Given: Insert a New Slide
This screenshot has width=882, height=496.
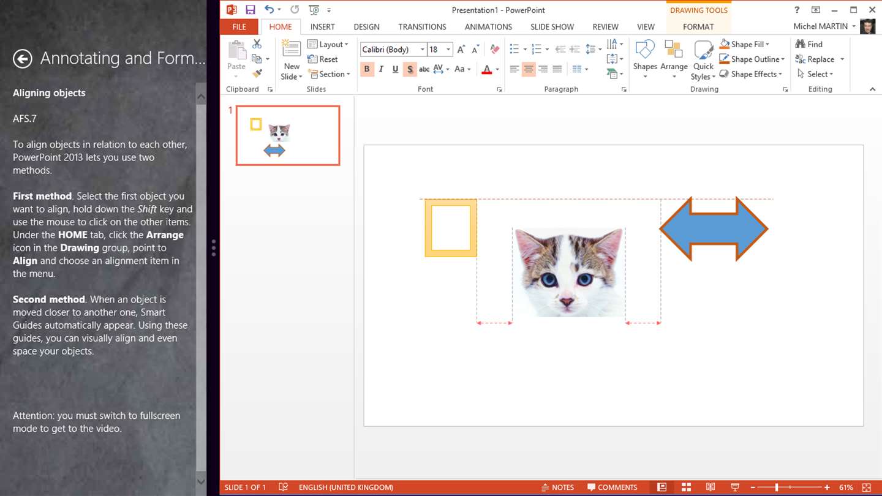Looking at the screenshot, I should pyautogui.click(x=292, y=60).
